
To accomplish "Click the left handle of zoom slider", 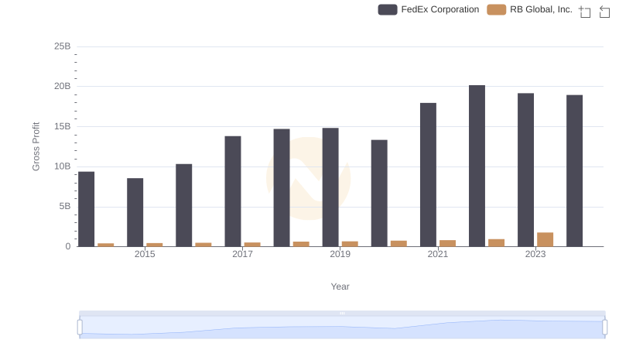I will tap(80, 328).
